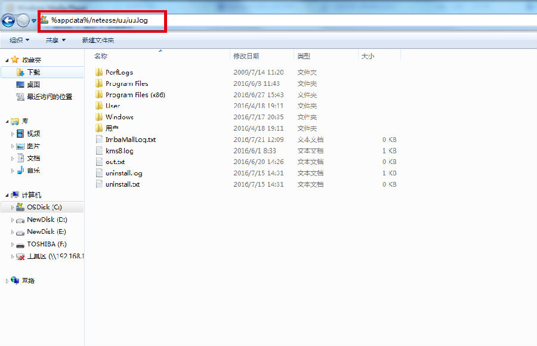
Task: Select the TOSHIBA (F:) drive icon
Action: pyautogui.click(x=20, y=244)
